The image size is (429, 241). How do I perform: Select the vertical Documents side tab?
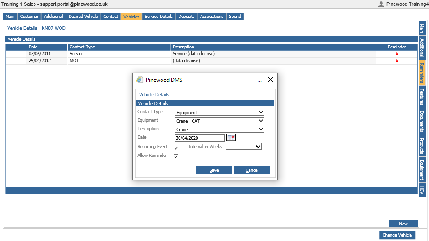(422, 121)
